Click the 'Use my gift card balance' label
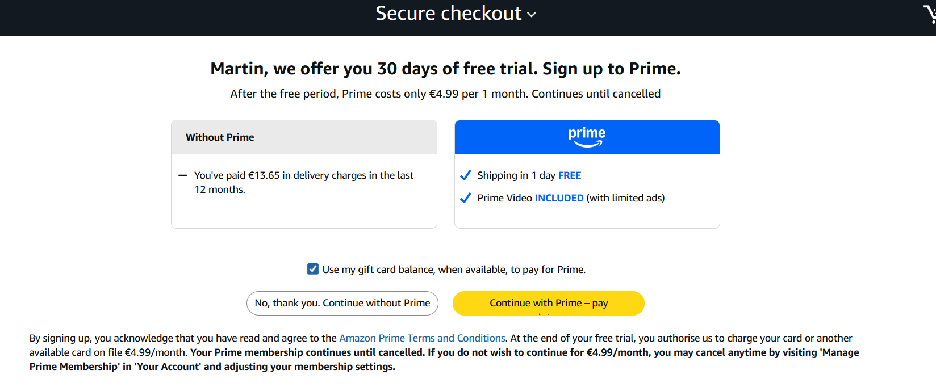 (454, 270)
